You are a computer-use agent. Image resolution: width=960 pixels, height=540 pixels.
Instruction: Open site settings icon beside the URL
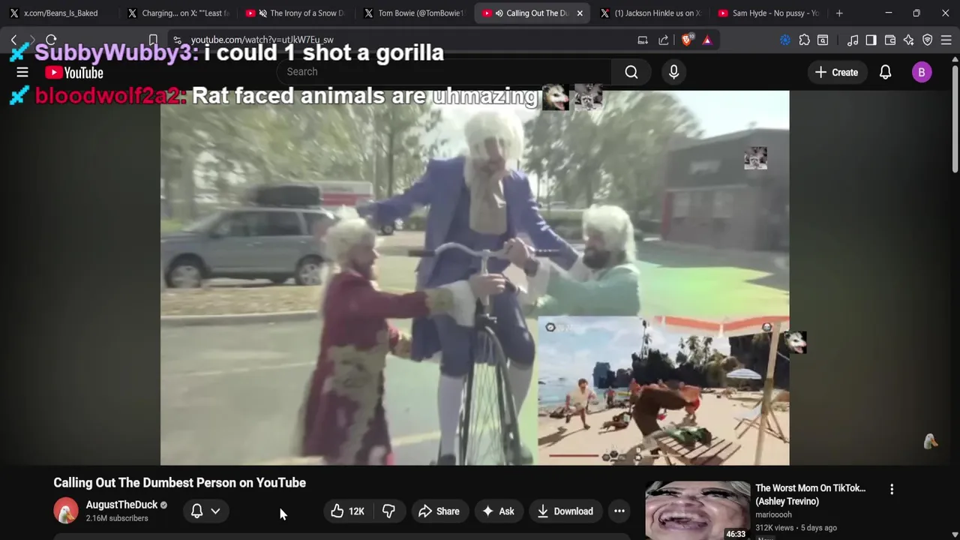pos(176,40)
